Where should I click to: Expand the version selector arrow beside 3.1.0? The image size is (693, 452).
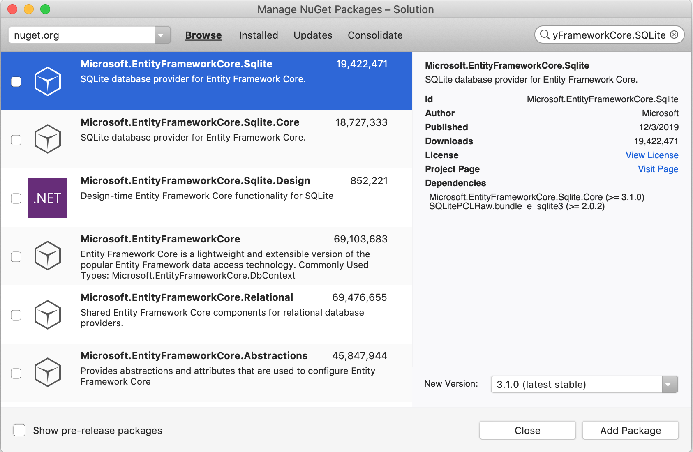pyautogui.click(x=669, y=385)
